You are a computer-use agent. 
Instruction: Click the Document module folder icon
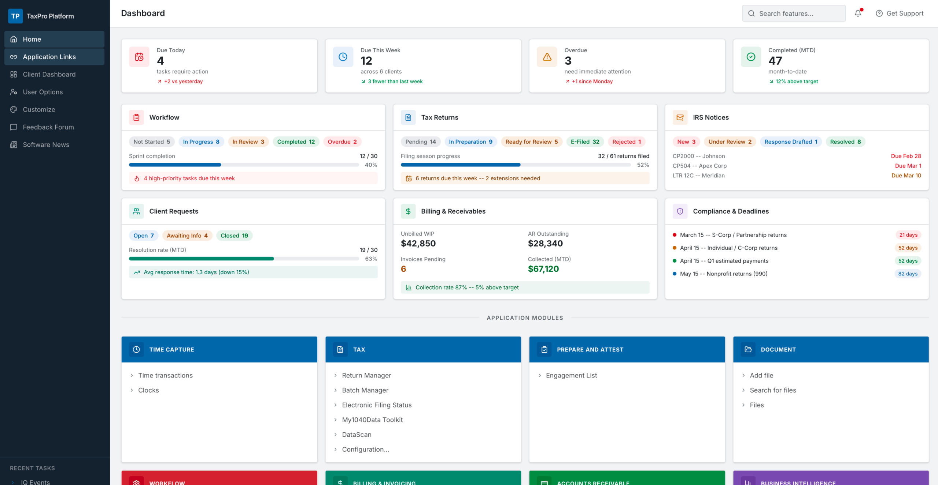tap(748, 349)
